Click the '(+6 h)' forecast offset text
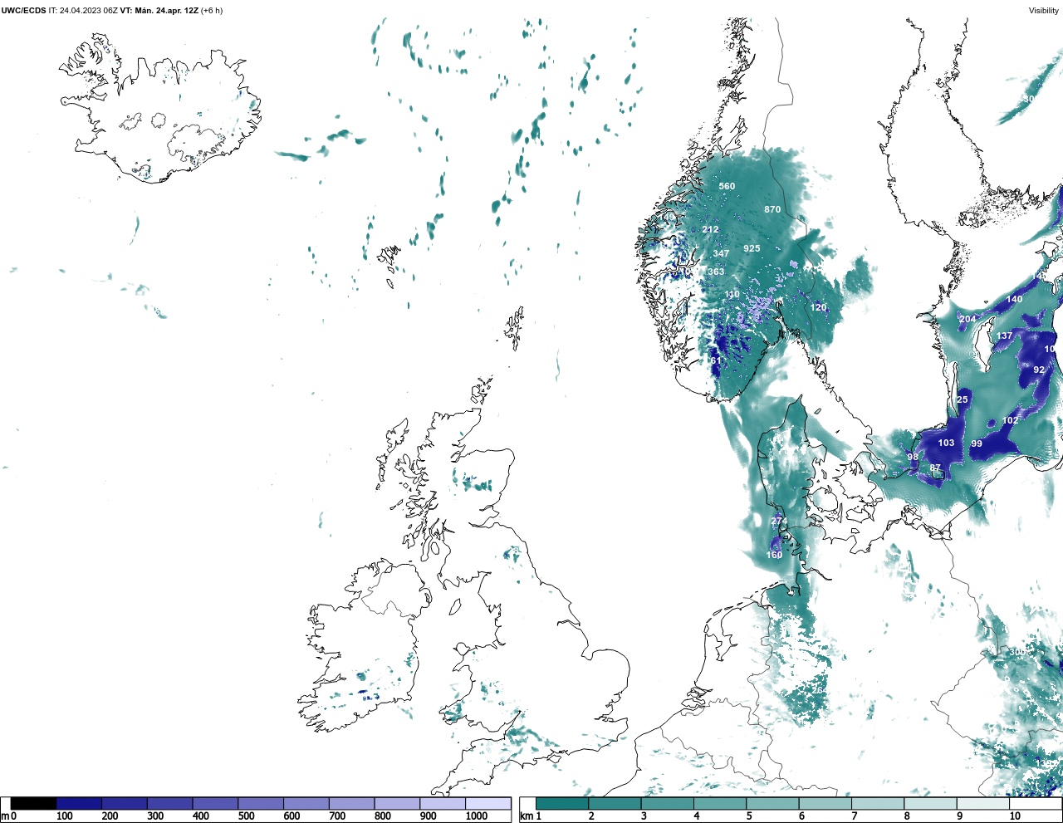This screenshot has width=1063, height=823. pyautogui.click(x=212, y=11)
